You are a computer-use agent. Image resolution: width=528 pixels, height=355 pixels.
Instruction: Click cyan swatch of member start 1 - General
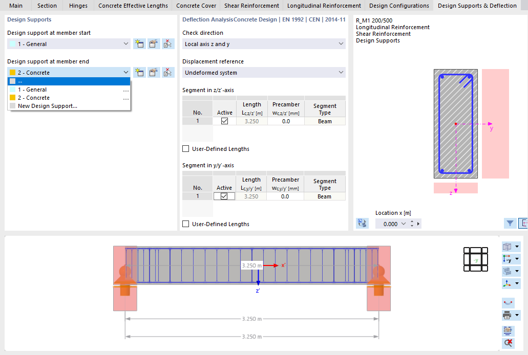click(12, 44)
